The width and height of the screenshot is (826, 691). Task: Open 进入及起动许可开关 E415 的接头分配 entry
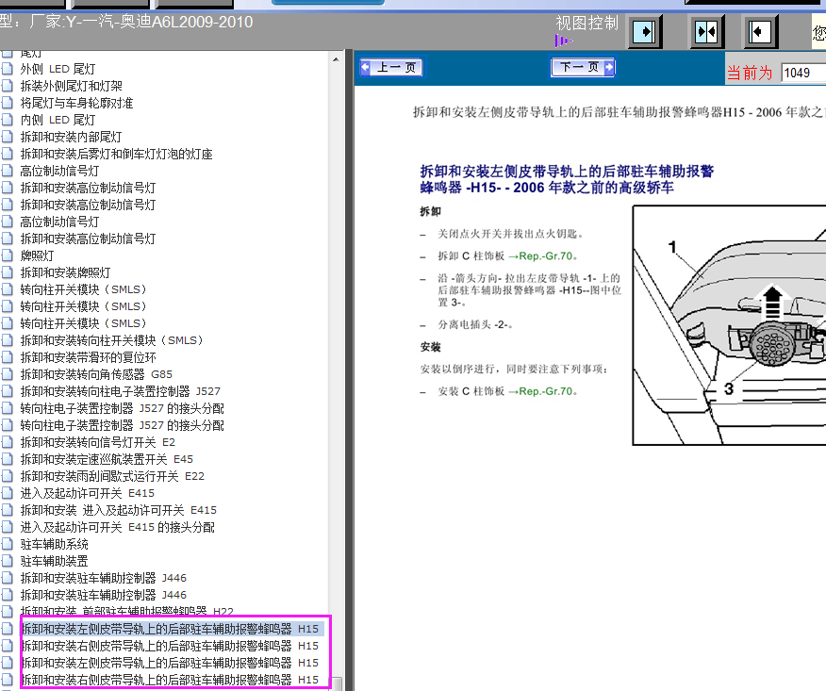[x=117, y=527]
